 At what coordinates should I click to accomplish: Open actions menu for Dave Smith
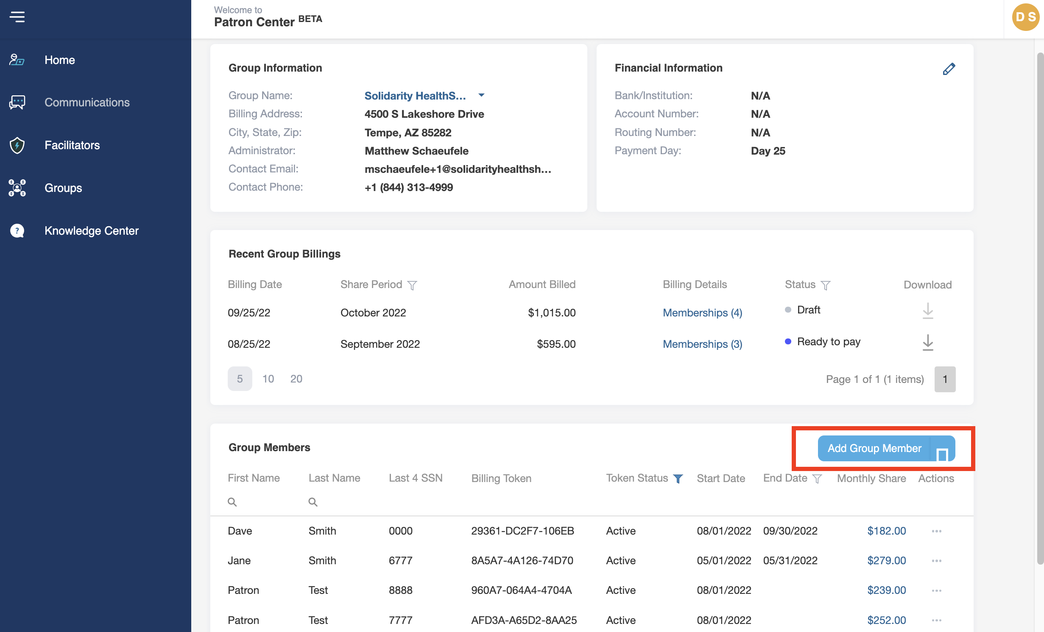[x=936, y=531]
